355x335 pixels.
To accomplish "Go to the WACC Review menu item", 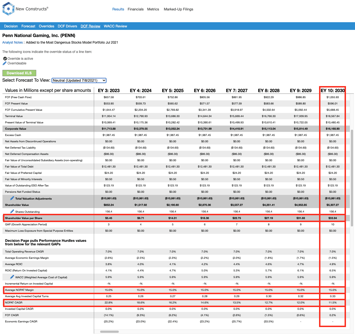I will (115, 26).
